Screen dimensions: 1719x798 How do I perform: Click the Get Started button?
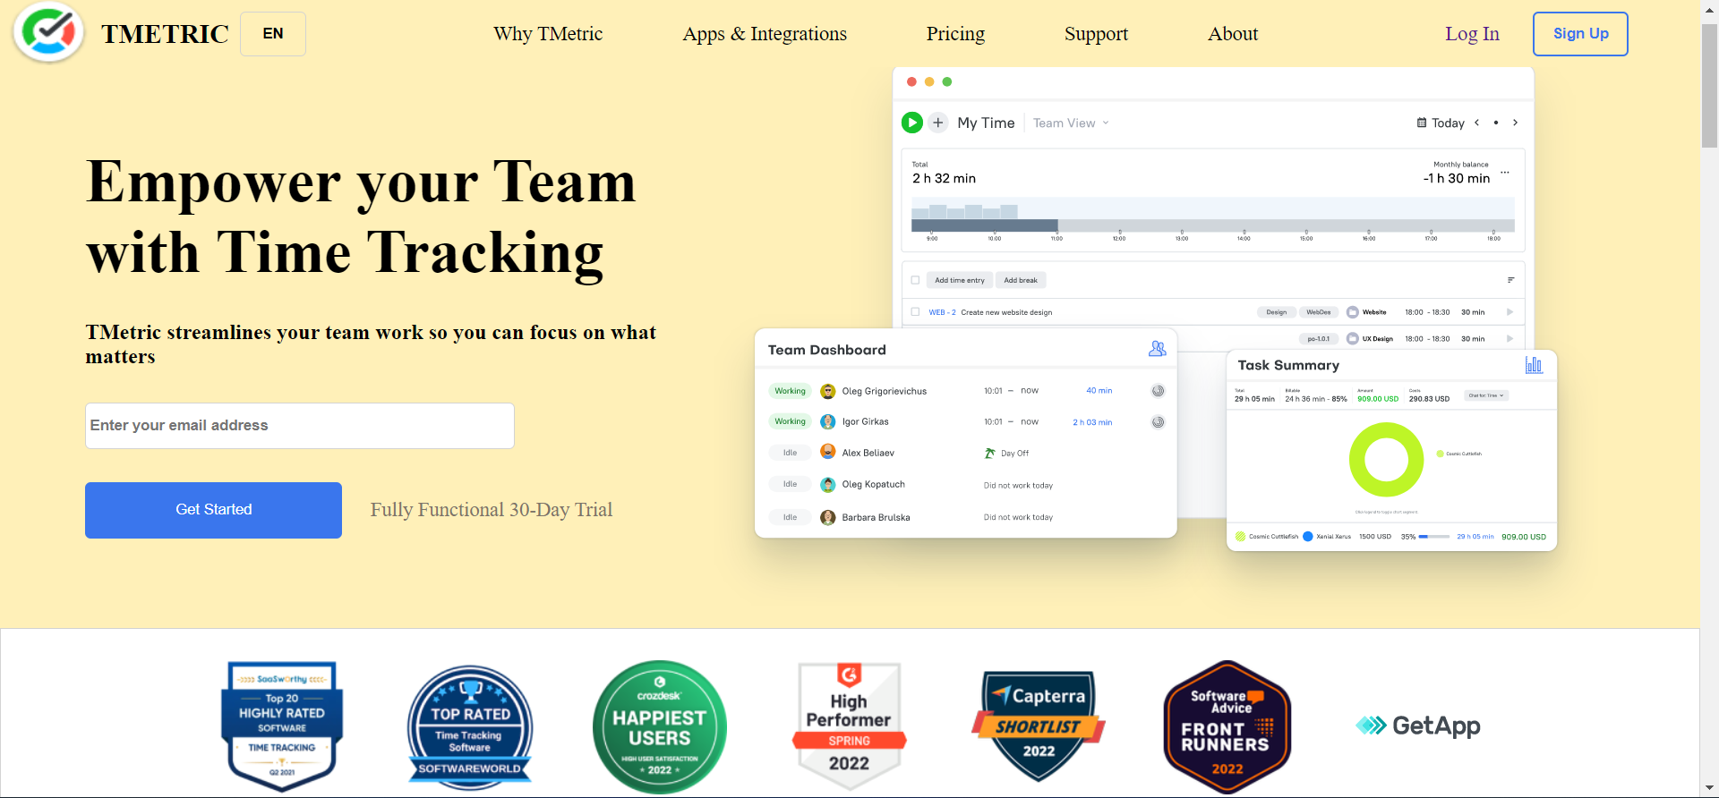pos(213,510)
